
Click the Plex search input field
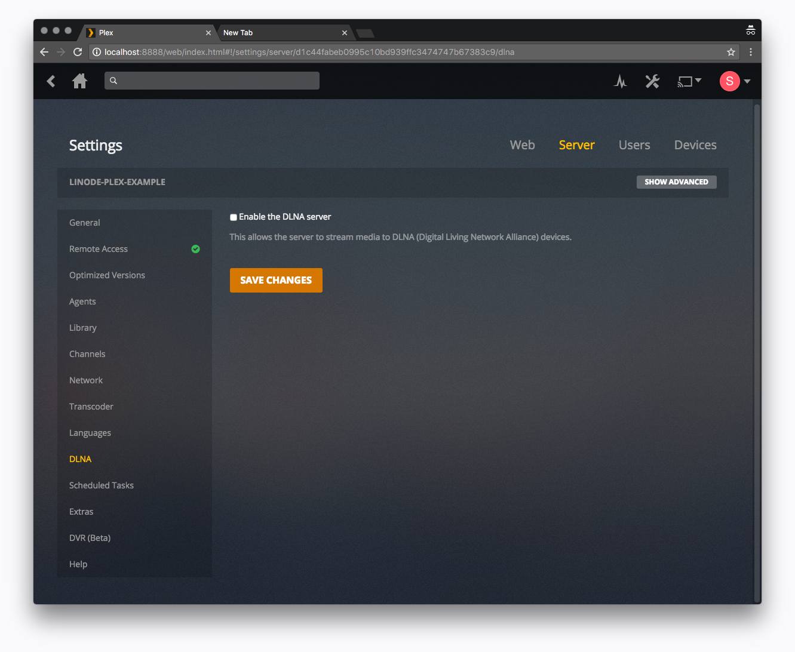212,81
